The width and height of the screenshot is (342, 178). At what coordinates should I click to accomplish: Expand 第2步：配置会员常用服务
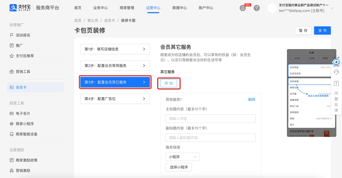click(x=115, y=66)
